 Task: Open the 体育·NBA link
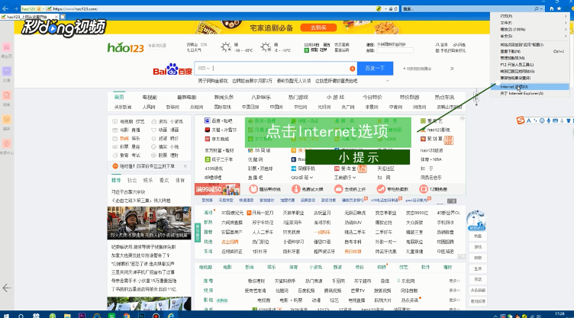click(x=430, y=159)
